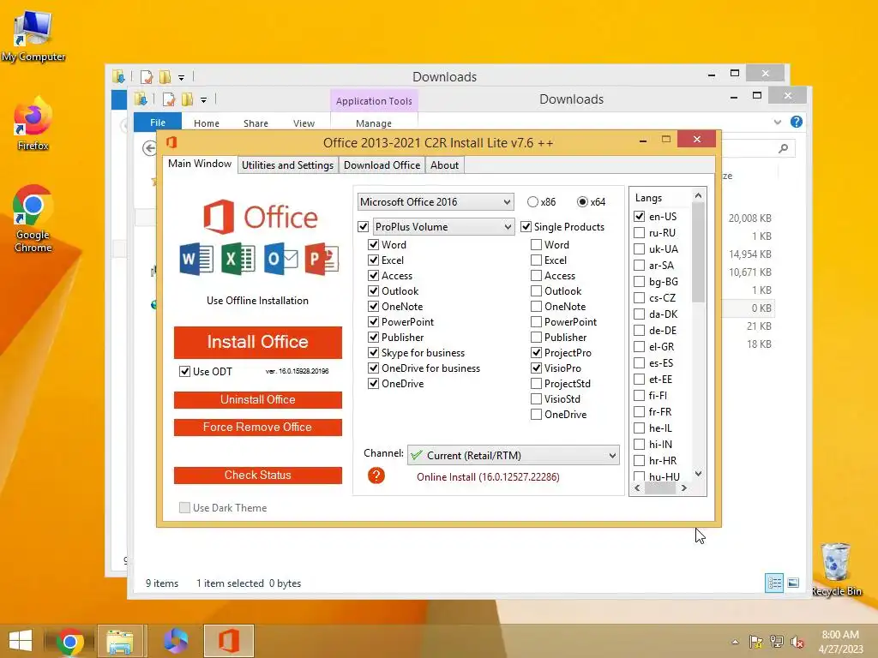The height and width of the screenshot is (658, 878).
Task: Open the About tab
Action: pyautogui.click(x=445, y=165)
